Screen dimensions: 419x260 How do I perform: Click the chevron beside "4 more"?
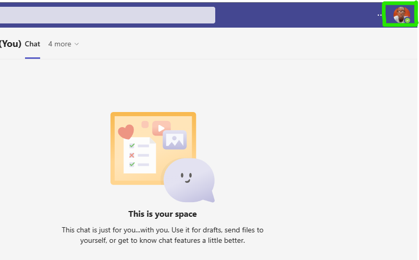77,44
